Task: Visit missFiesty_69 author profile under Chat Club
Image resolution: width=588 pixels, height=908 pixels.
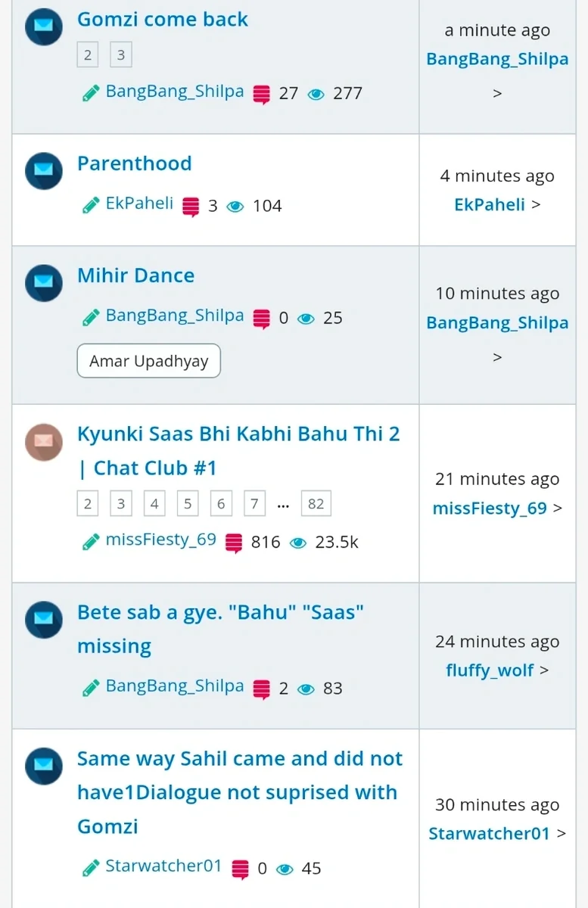Action: pyautogui.click(x=160, y=540)
